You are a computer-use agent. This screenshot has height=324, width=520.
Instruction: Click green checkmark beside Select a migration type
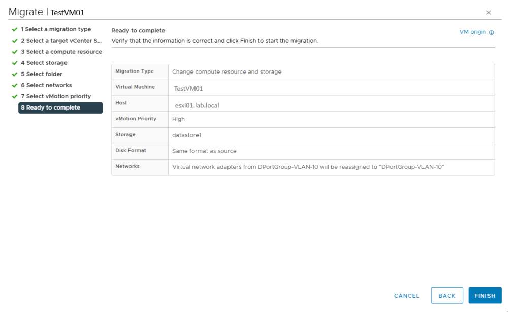tap(15, 29)
